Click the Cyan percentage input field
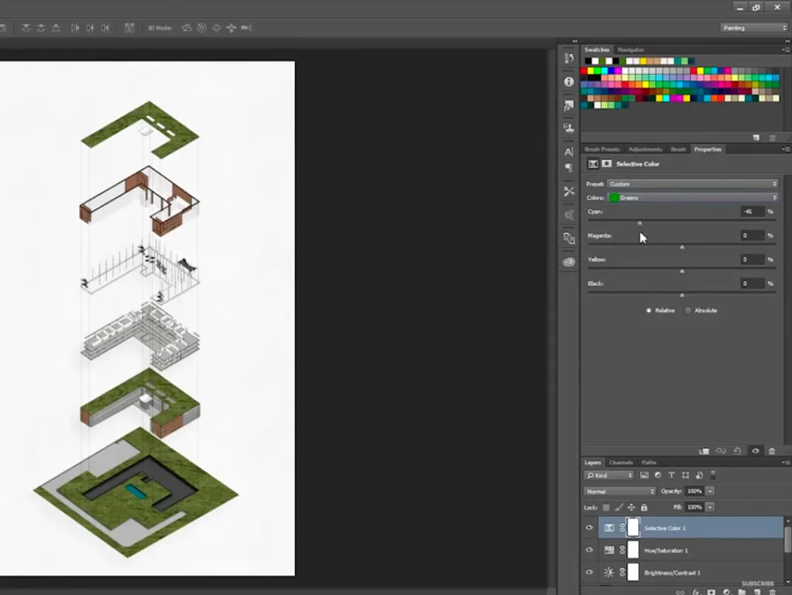792x595 pixels. pyautogui.click(x=753, y=212)
